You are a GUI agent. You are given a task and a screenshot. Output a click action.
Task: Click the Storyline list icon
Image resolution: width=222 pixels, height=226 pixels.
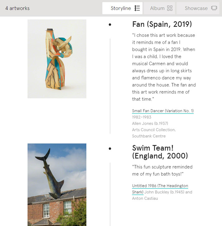(137, 8)
